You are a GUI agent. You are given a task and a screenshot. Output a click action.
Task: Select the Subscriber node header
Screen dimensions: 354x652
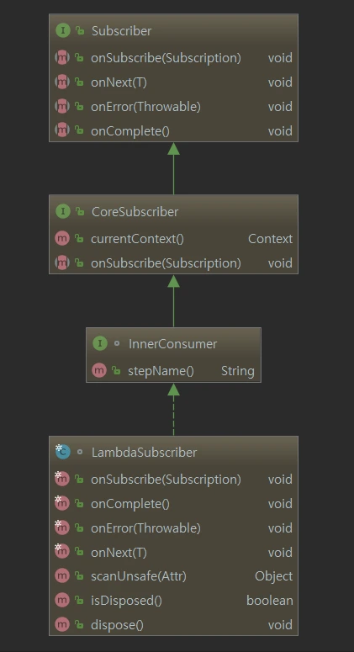click(174, 31)
